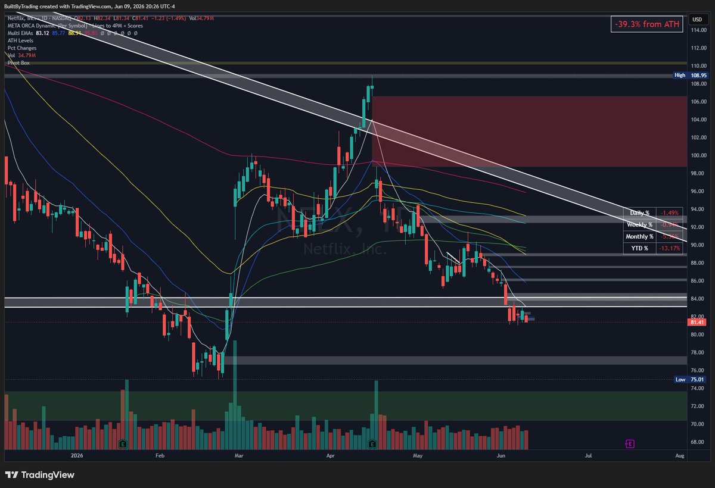Click the May label on time axis

click(x=418, y=455)
